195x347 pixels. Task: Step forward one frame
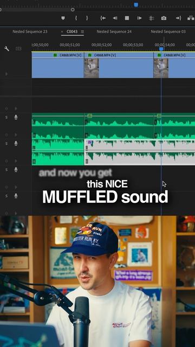click(x=140, y=18)
